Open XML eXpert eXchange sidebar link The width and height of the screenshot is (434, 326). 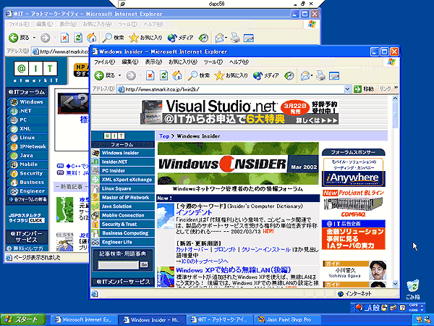click(x=123, y=180)
